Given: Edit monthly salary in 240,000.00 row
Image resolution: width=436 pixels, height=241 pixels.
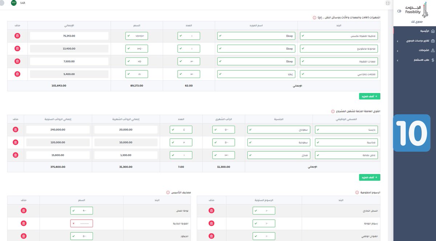Looking at the screenshot, I should click(223, 130).
